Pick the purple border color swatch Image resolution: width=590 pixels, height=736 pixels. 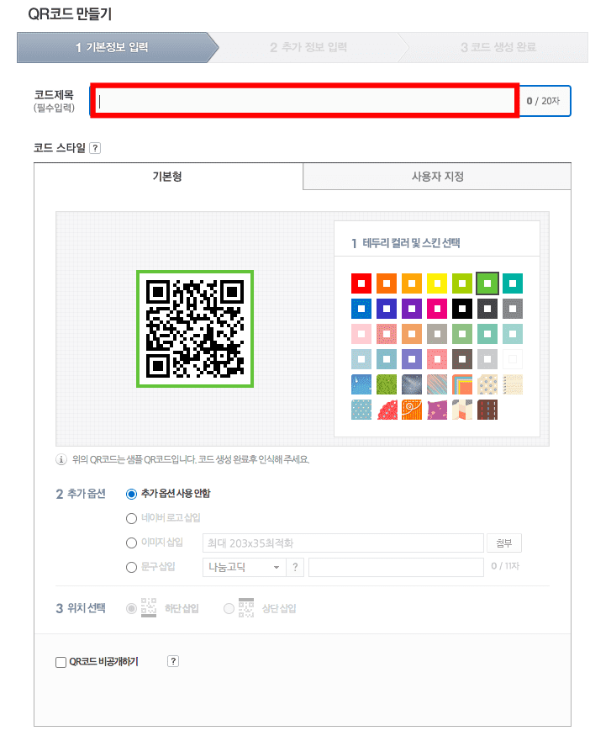click(x=412, y=309)
